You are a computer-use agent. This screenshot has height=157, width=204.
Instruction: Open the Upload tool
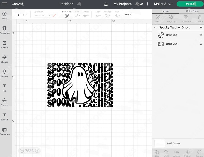coord(4,116)
